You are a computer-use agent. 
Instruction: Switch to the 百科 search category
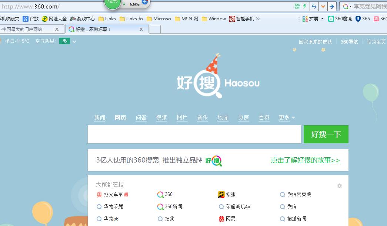(264, 118)
